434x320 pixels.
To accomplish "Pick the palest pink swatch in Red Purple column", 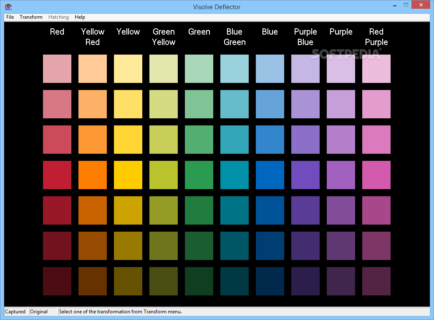I will click(x=376, y=68).
